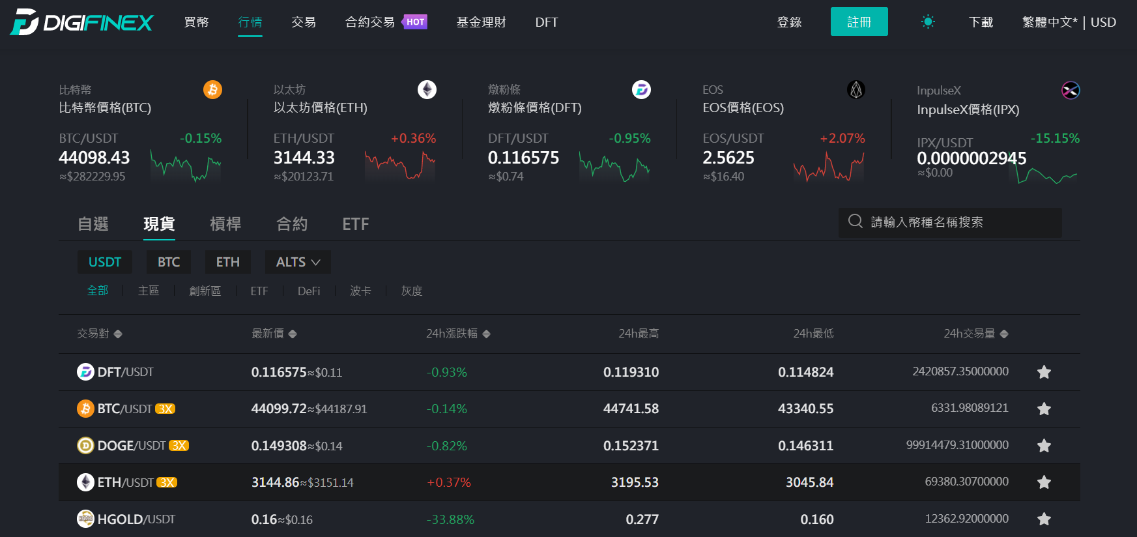Open the ETH/USDT sparkline chart
This screenshot has width=1137, height=537.
400,166
